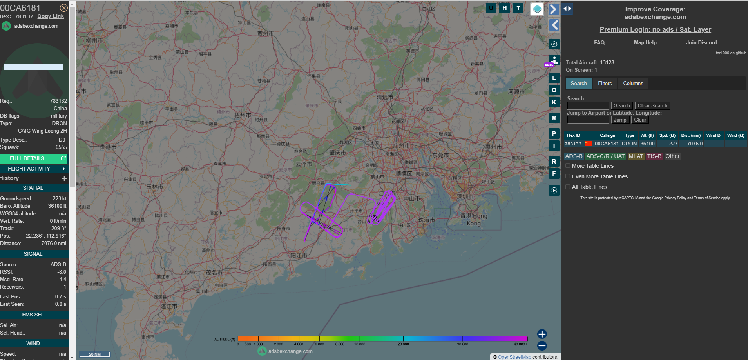The image size is (748, 360).
Task: Toggle the P map button
Action: point(554,134)
